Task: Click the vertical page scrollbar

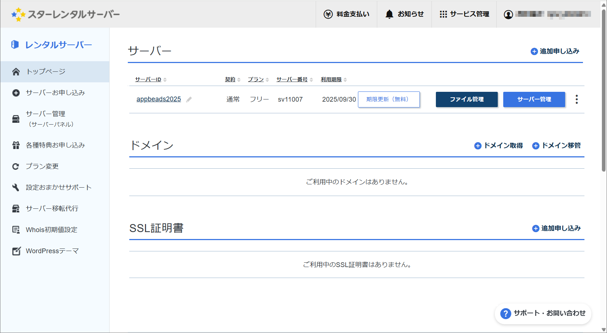Action: (604, 91)
